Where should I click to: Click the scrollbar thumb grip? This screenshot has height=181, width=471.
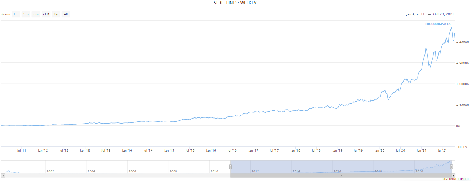coord(341,176)
